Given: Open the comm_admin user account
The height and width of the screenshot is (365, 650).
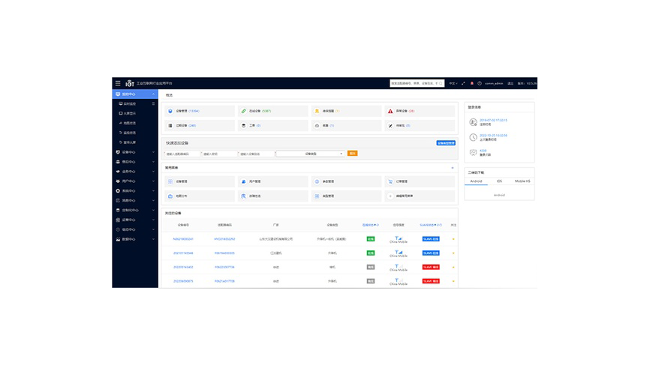Looking at the screenshot, I should [494, 83].
